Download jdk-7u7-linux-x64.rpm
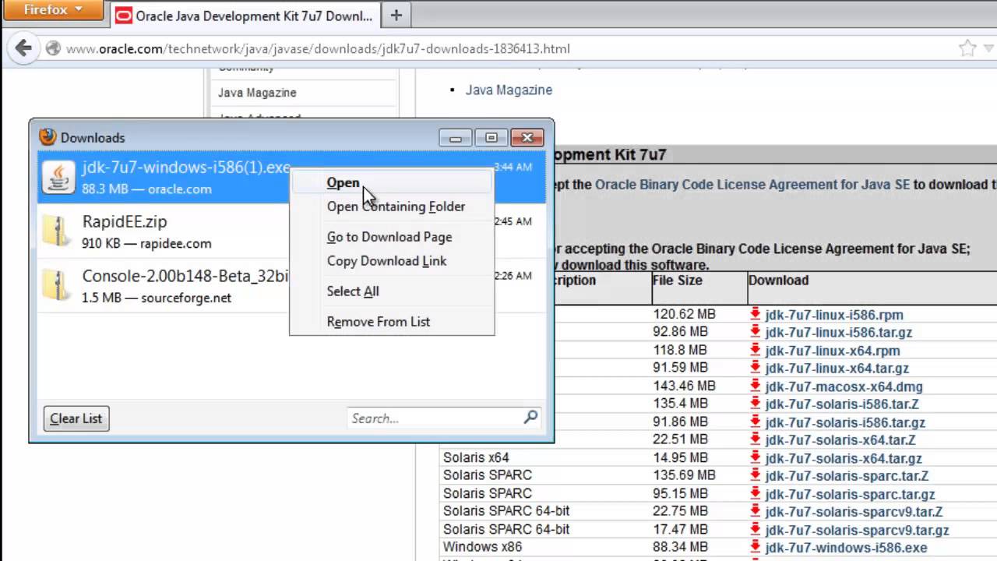 click(x=832, y=351)
